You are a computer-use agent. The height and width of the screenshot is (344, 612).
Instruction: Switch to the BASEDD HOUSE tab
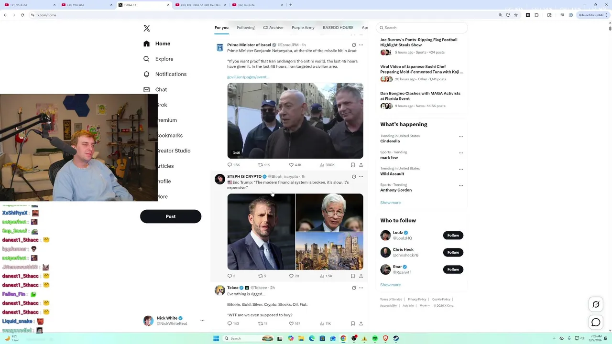click(x=338, y=28)
